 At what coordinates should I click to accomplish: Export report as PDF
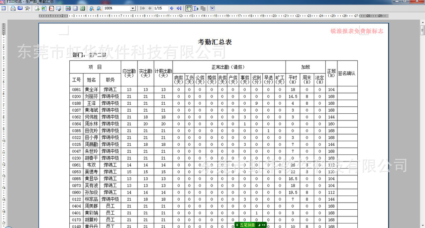tap(51, 8)
